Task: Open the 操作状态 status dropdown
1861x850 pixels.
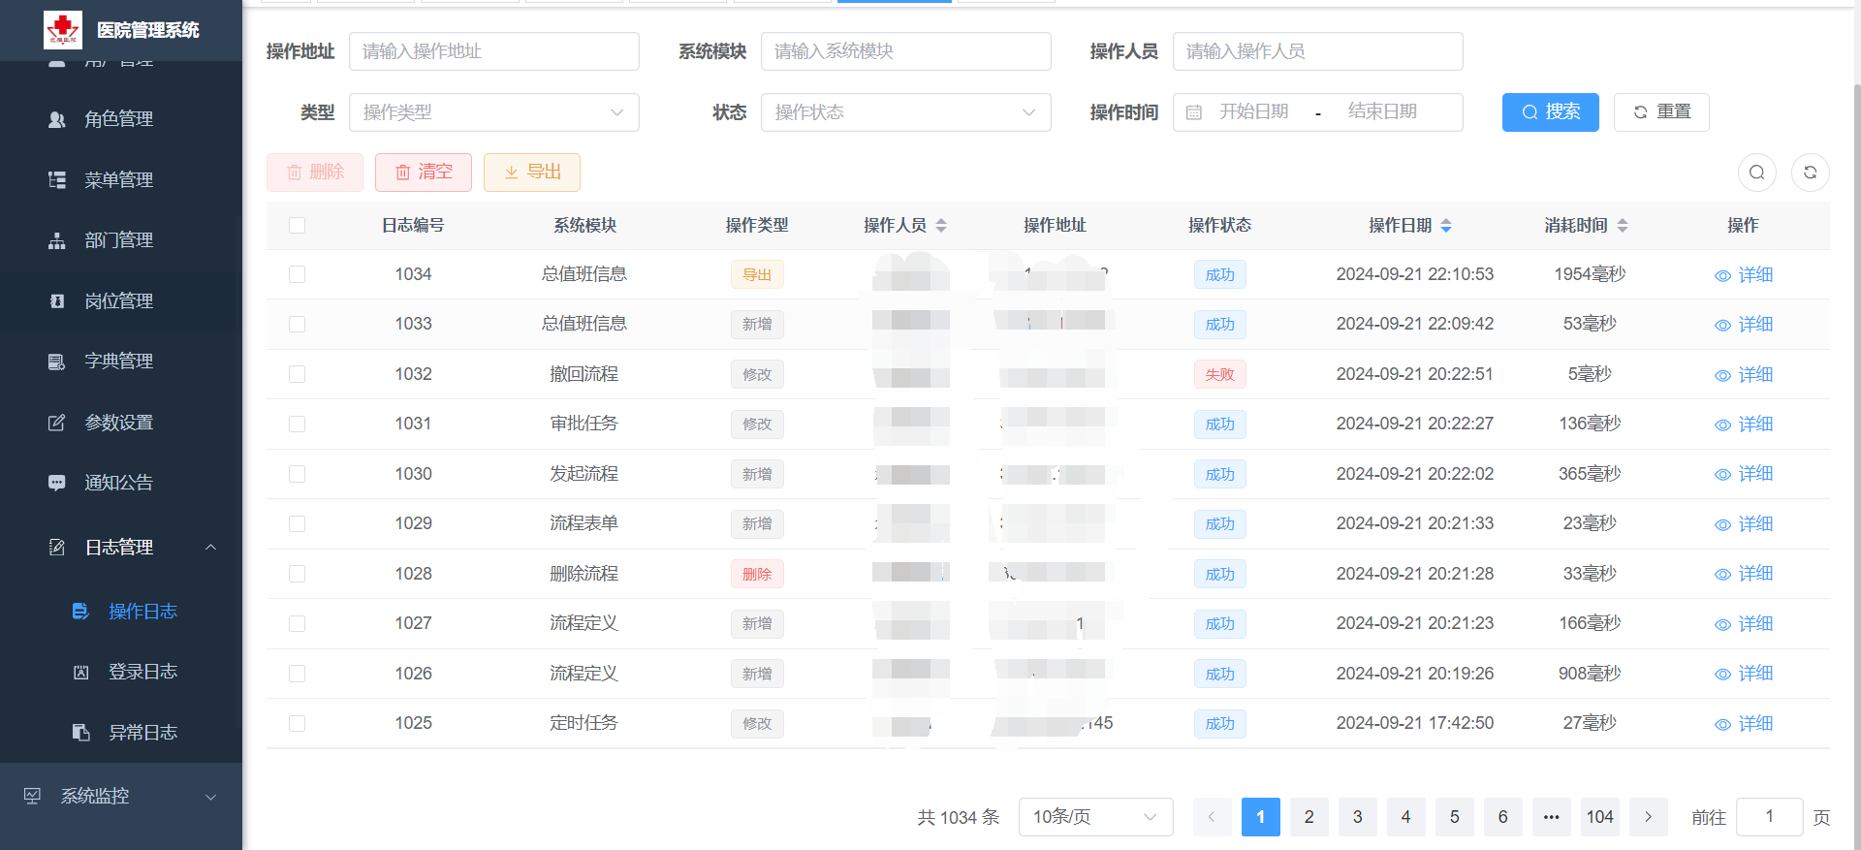Action: pos(905,112)
